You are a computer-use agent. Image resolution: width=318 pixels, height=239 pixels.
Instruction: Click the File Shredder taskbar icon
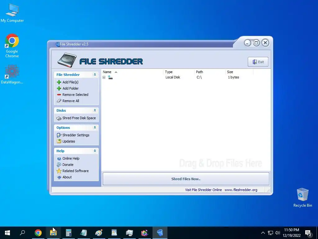pos(160,233)
